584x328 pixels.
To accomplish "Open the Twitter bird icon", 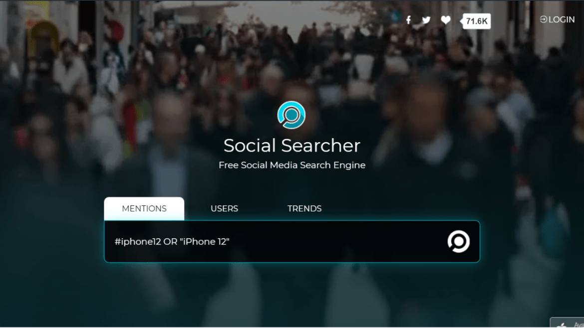I will click(426, 20).
